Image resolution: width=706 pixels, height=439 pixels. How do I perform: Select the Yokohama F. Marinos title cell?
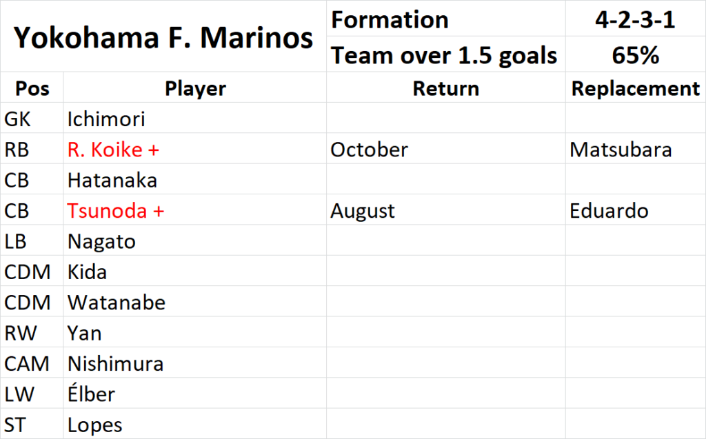pos(163,37)
